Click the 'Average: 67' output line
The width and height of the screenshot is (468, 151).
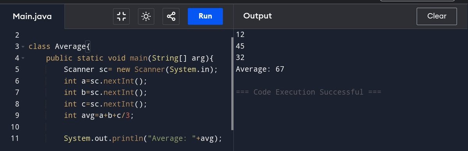tap(260, 69)
